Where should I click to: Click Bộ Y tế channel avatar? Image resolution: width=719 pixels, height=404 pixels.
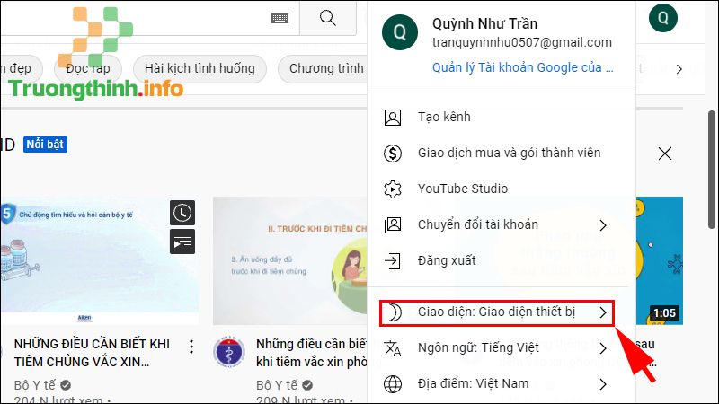(x=229, y=352)
